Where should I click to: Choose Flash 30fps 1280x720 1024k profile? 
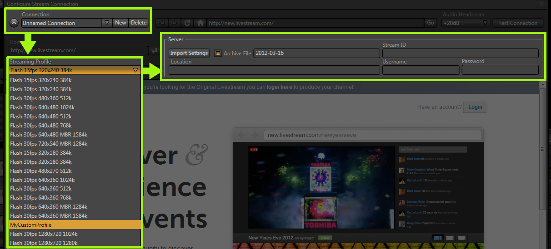click(75, 234)
